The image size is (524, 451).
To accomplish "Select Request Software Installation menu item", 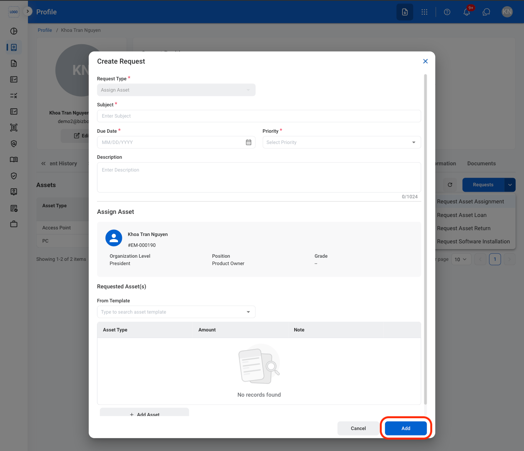I will pos(473,241).
